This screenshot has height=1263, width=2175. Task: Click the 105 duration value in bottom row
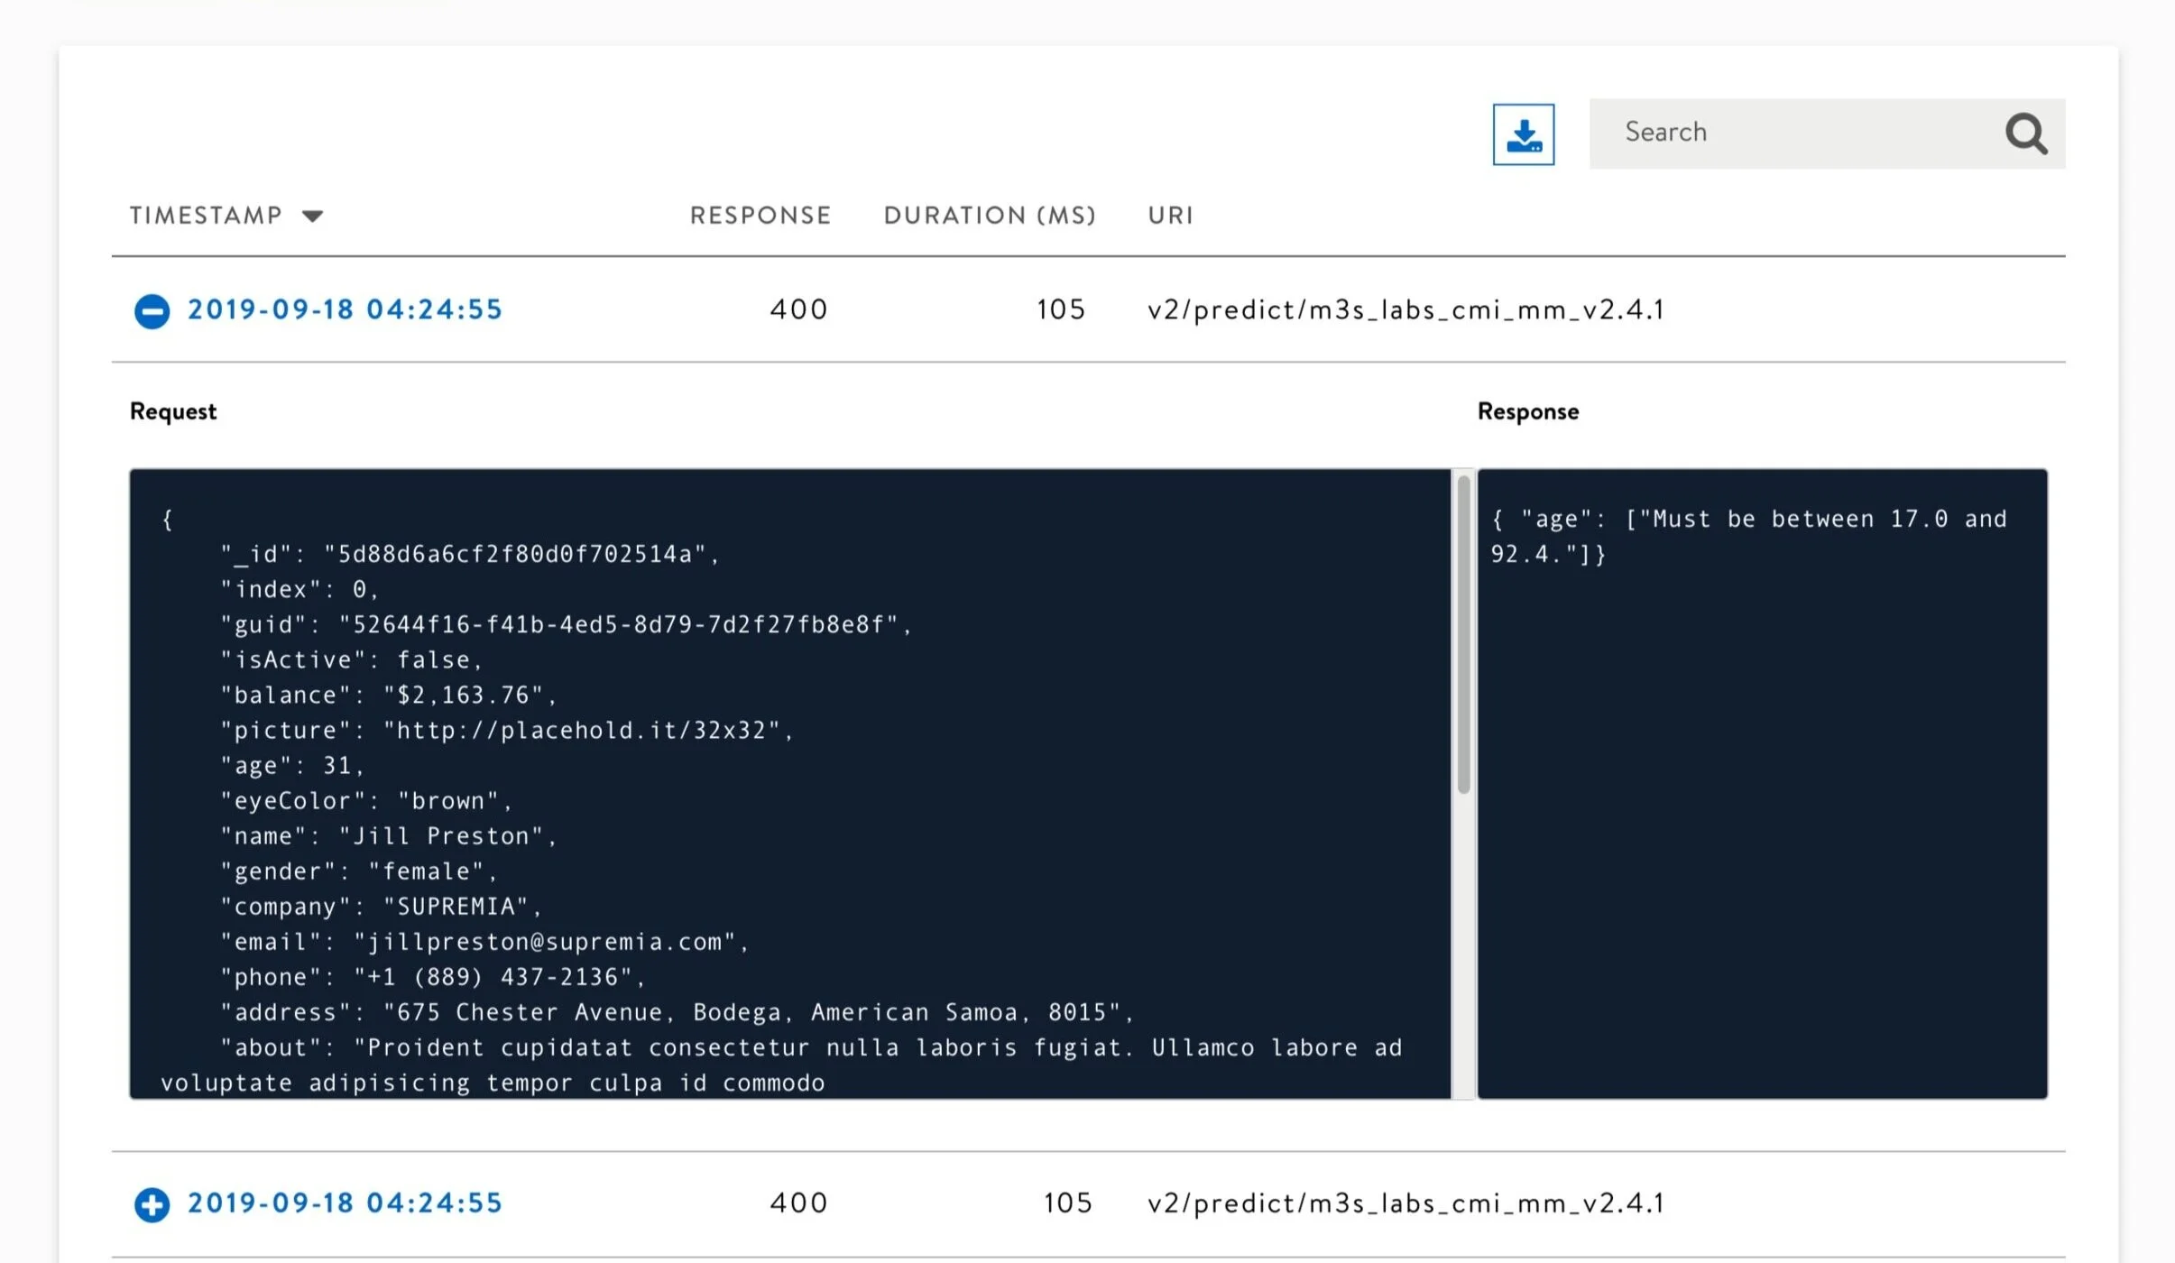tap(1067, 1203)
